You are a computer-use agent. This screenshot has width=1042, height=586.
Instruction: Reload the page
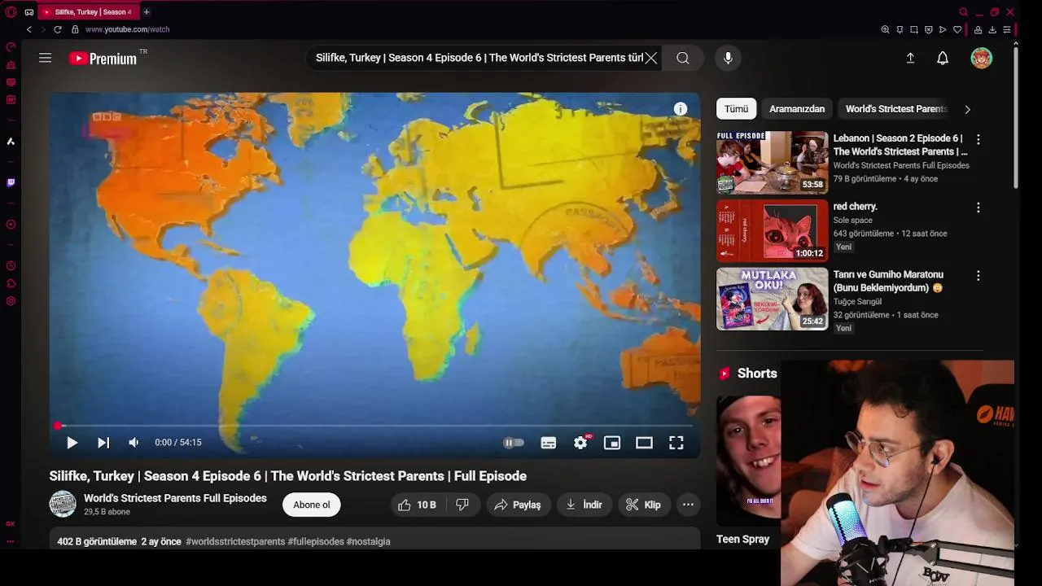point(58,29)
